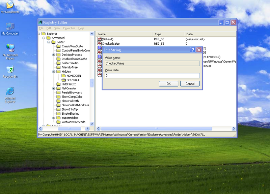Open the Help menu
Image resolution: width=270 pixels, height=194 pixels.
click(x=81, y=28)
